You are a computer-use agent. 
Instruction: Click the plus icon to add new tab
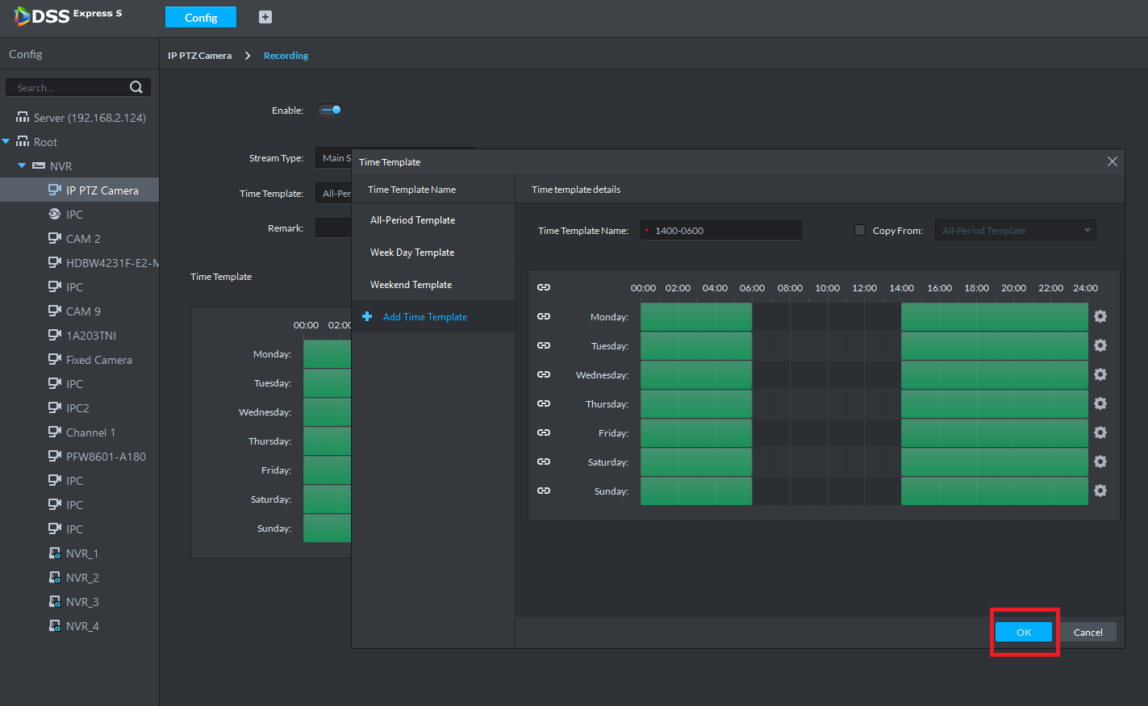(x=265, y=17)
